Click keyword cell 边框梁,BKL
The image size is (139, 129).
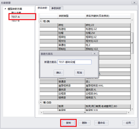pos(108,94)
